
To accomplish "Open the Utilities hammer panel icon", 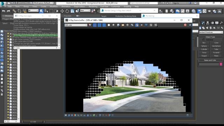I will point(221,23).
